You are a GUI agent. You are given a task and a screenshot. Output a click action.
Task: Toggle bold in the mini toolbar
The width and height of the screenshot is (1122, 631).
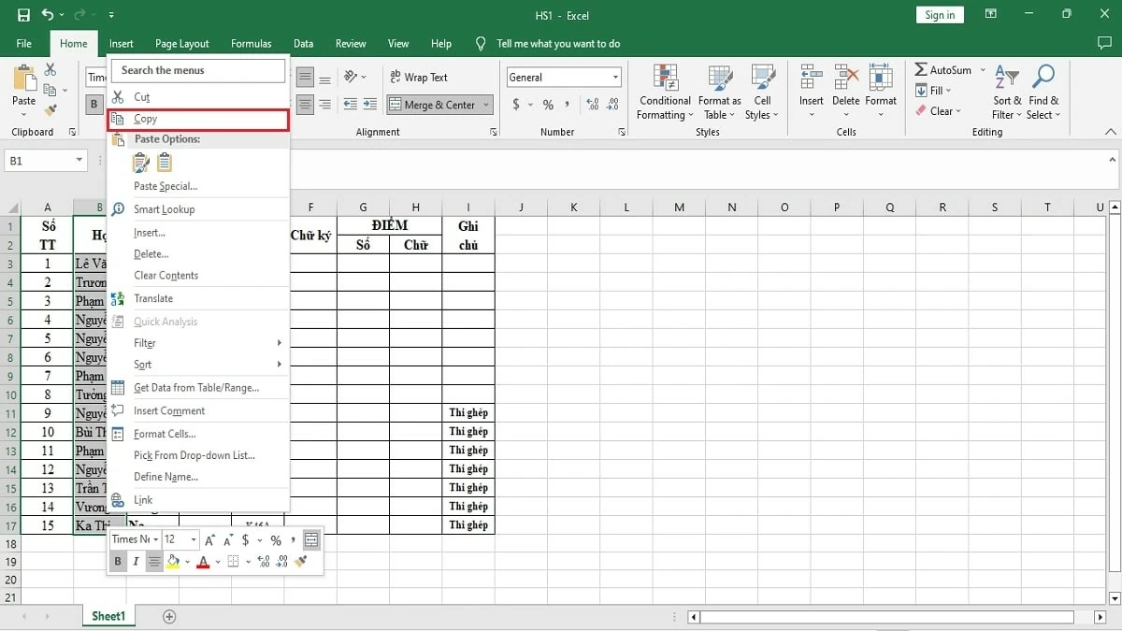point(118,561)
